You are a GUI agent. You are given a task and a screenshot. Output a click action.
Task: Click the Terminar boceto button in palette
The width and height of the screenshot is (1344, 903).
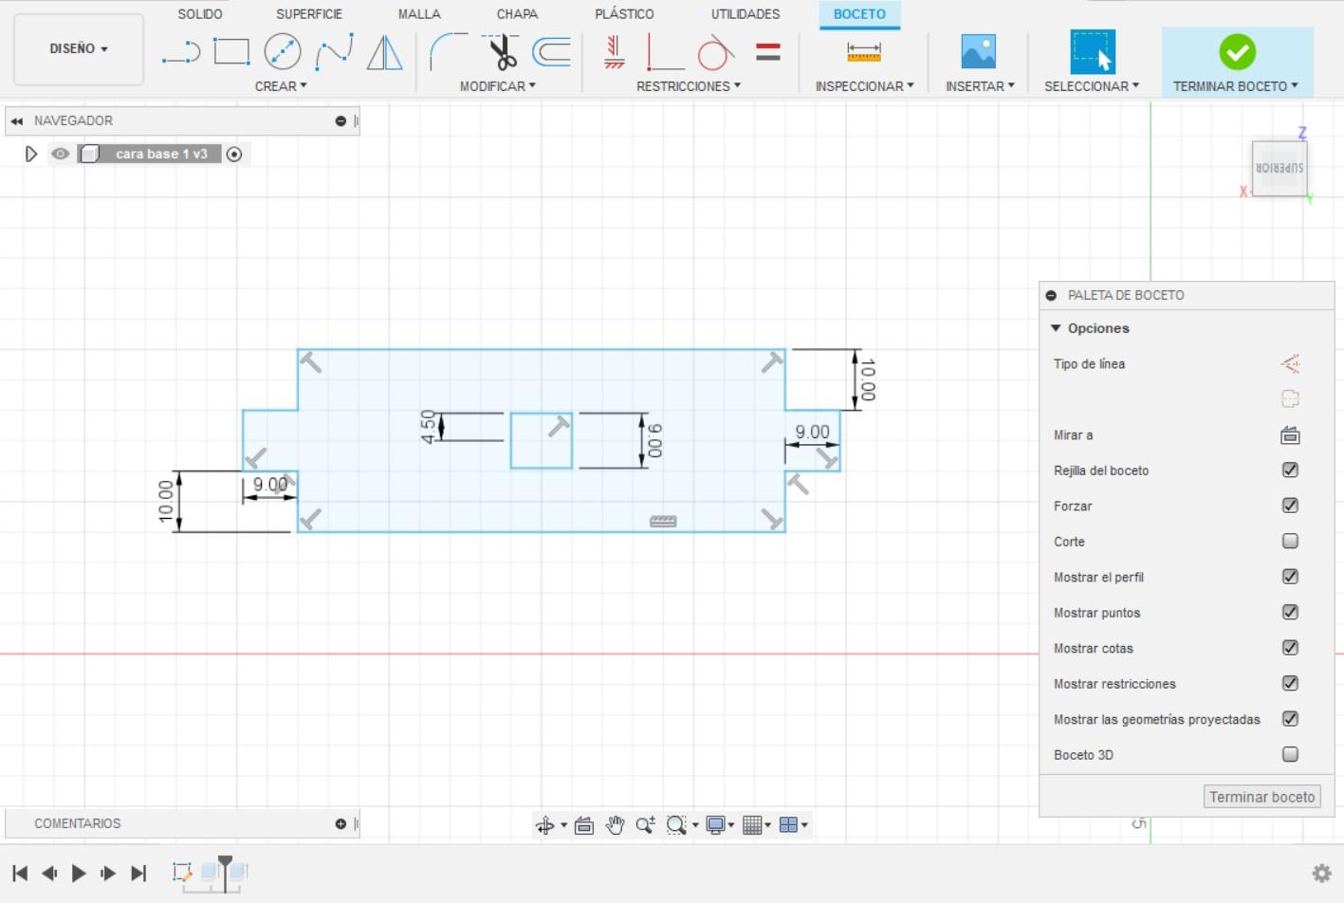click(1261, 797)
